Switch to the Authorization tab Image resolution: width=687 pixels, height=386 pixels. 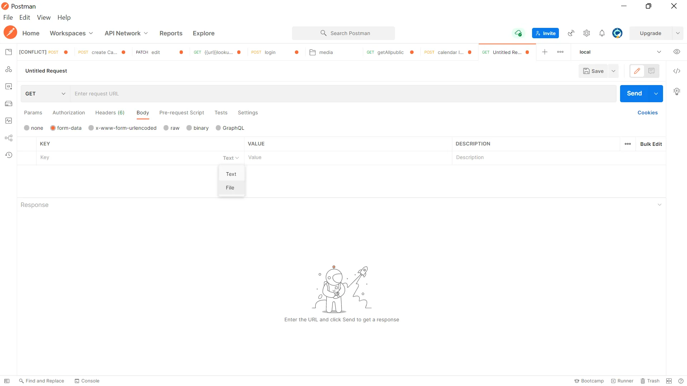point(69,113)
